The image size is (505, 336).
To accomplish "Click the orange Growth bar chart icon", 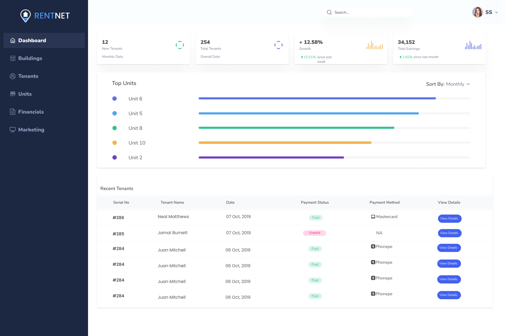I will (x=374, y=45).
